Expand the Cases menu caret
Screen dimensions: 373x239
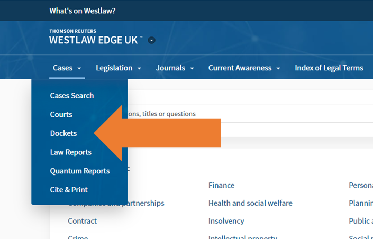coord(79,68)
